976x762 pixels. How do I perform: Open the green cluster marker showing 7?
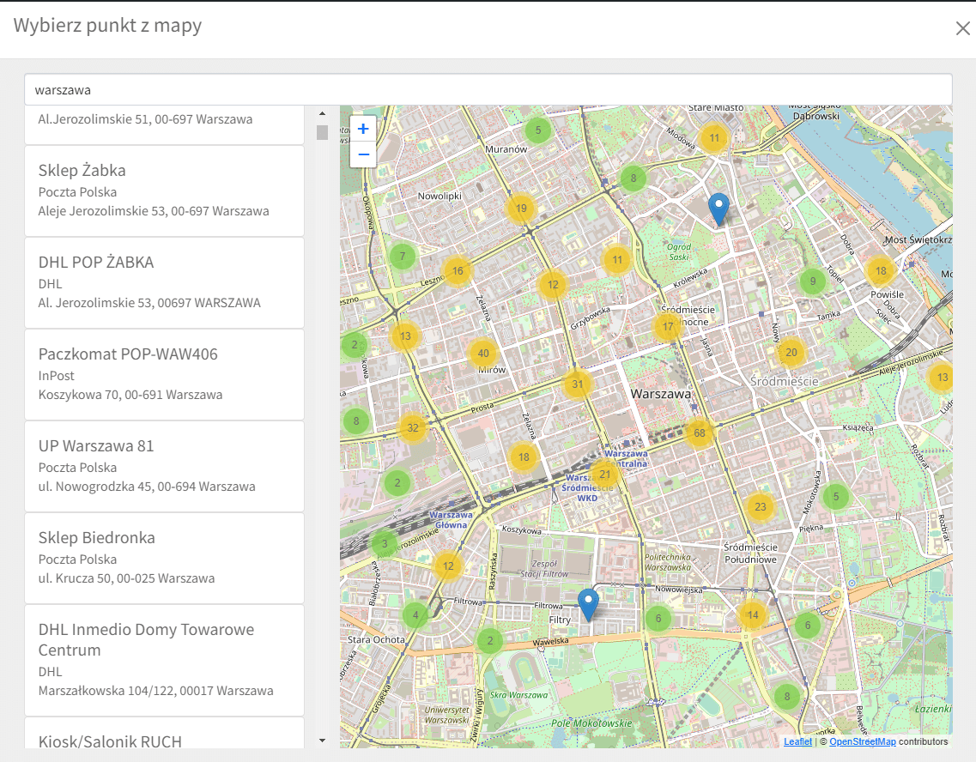click(x=402, y=256)
